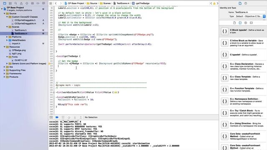Viewport: 267px width, 150px height.
Task: Click the warning issue indicator in jump bar
Action: [214, 3]
